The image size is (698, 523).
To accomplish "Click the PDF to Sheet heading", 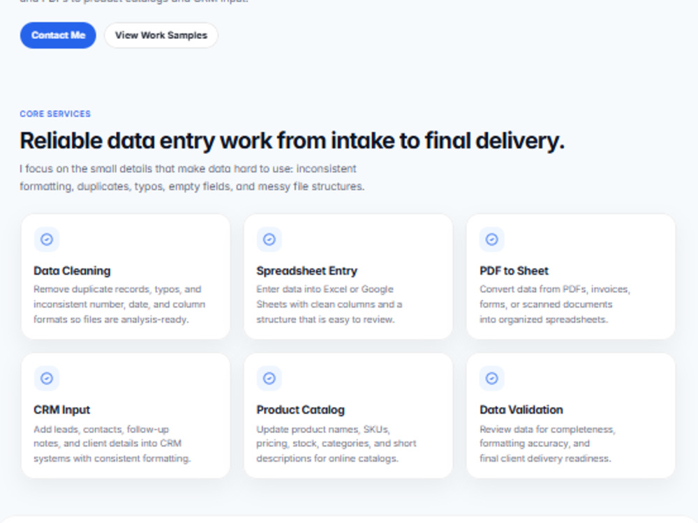I will pyautogui.click(x=514, y=271).
